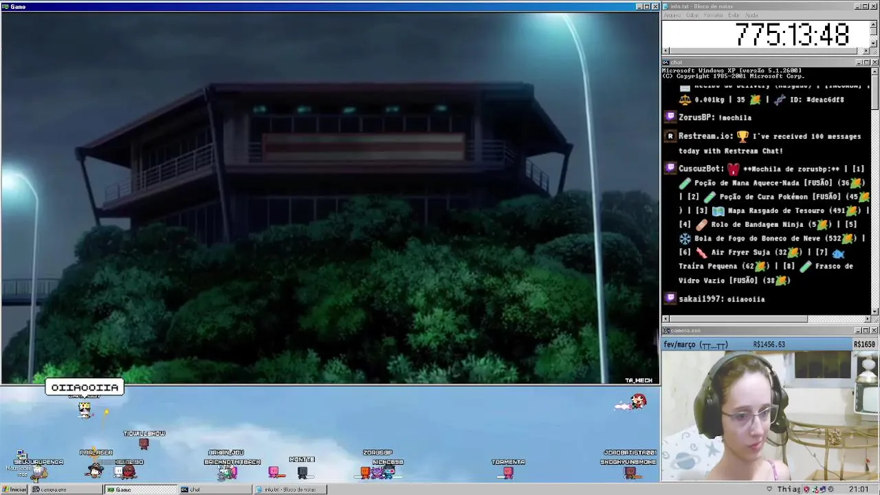Click the taskbar clock showing 21:01
Screen dimensions: 880x495
pyautogui.click(x=859, y=489)
